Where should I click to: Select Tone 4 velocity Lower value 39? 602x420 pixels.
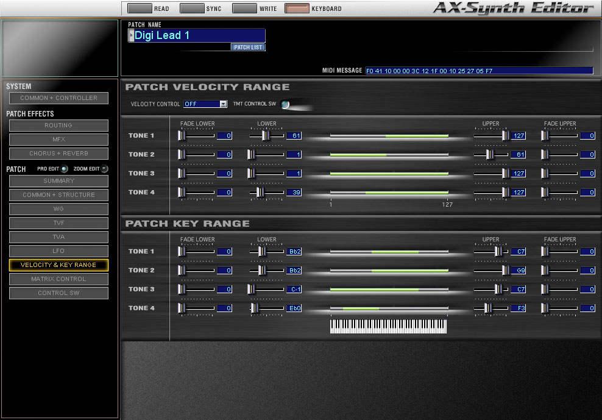pyautogui.click(x=294, y=192)
